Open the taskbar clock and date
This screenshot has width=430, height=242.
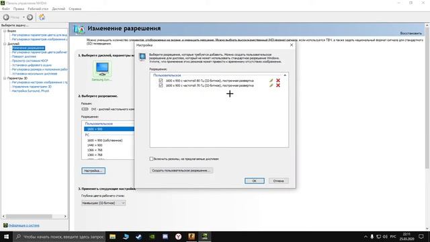pyautogui.click(x=406, y=237)
